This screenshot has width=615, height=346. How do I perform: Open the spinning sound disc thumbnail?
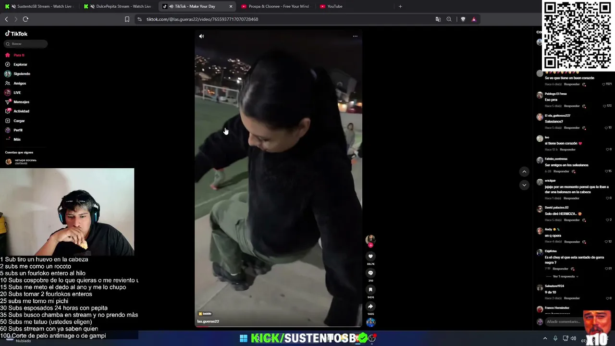coord(370,322)
